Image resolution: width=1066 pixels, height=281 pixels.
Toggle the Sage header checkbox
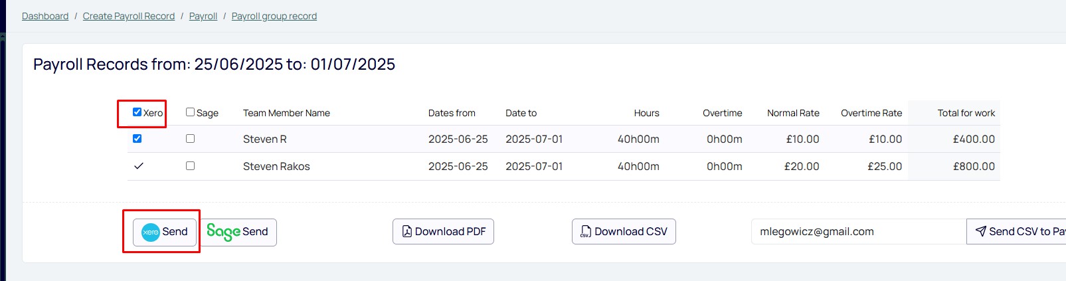point(190,112)
